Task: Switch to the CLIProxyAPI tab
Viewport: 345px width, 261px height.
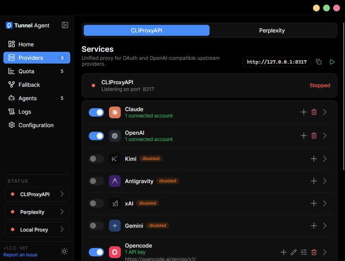Action: (146, 30)
